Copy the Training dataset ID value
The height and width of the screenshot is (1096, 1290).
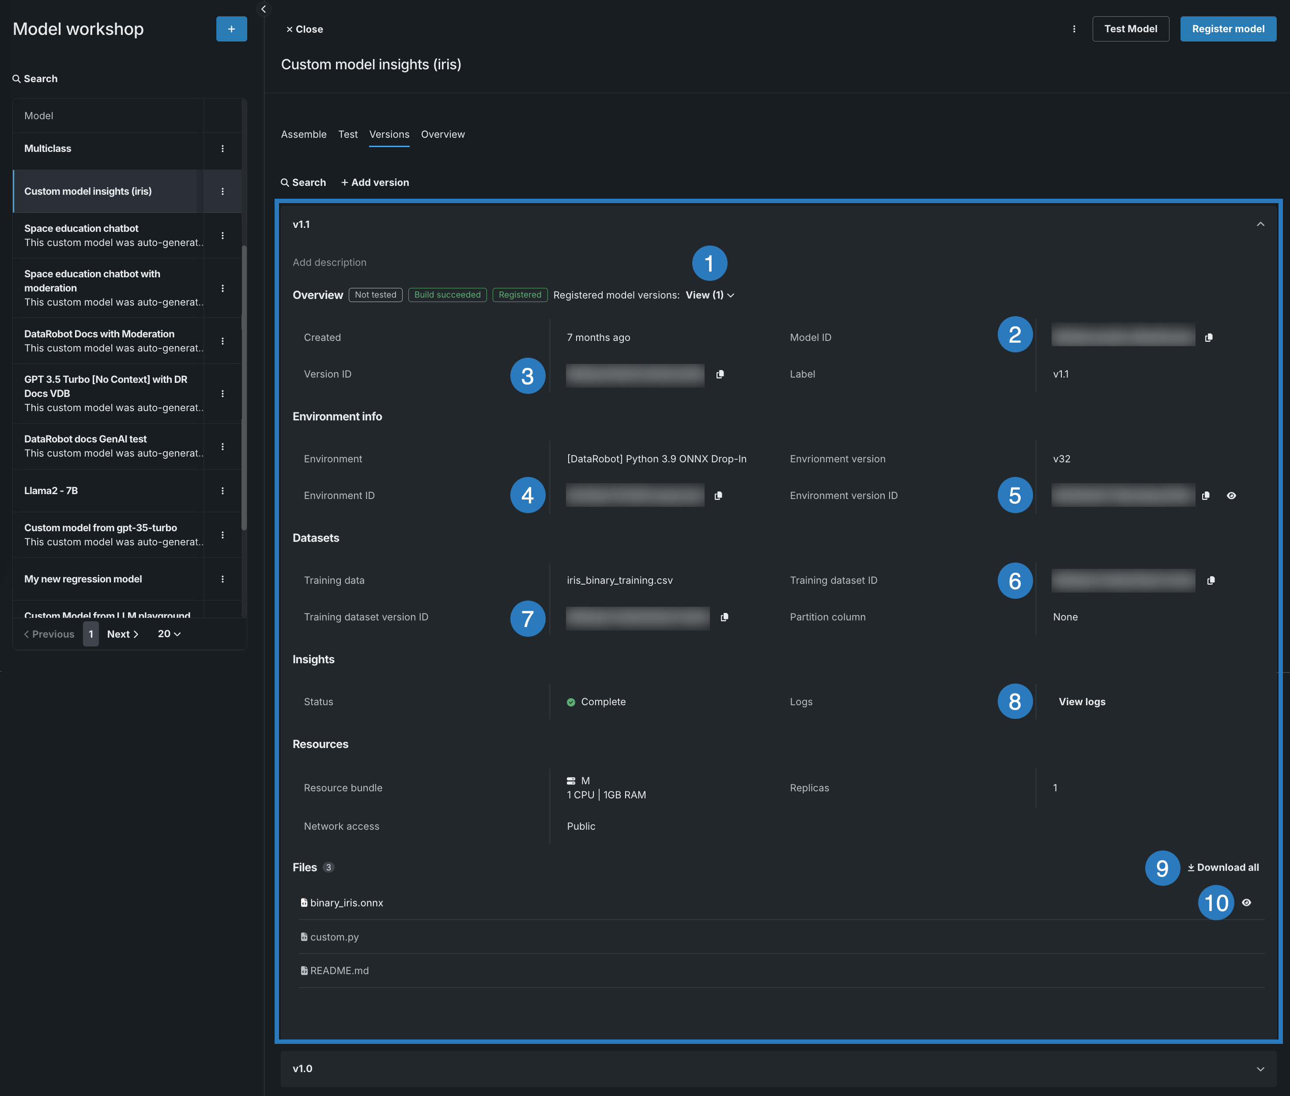click(1211, 580)
